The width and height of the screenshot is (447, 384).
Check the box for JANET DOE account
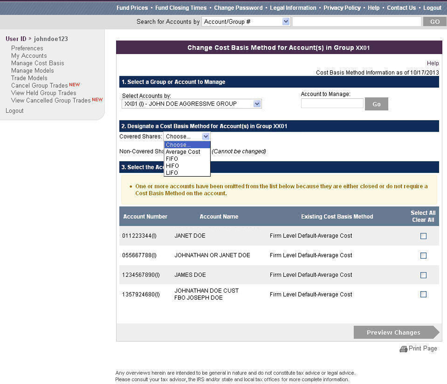coord(423,236)
